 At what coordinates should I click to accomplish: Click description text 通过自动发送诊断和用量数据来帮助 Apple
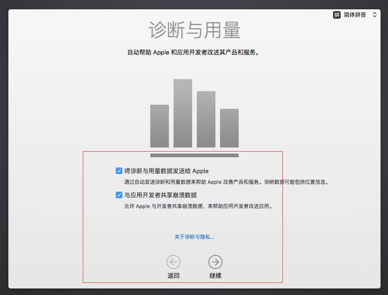coord(173,182)
